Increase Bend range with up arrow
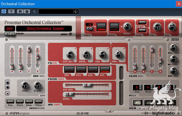The height and width of the screenshot is (116, 182). point(174,86)
